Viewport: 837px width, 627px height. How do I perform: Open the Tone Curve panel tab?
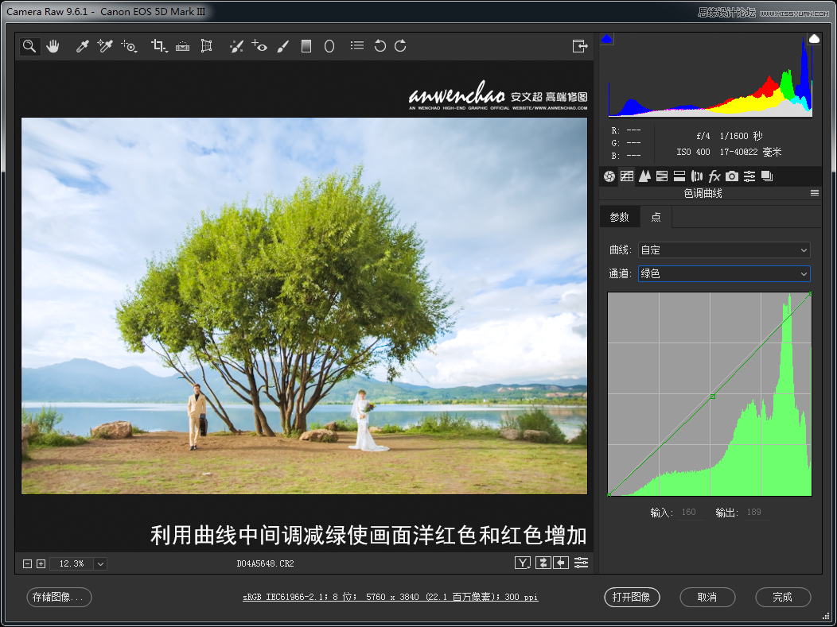tap(627, 176)
